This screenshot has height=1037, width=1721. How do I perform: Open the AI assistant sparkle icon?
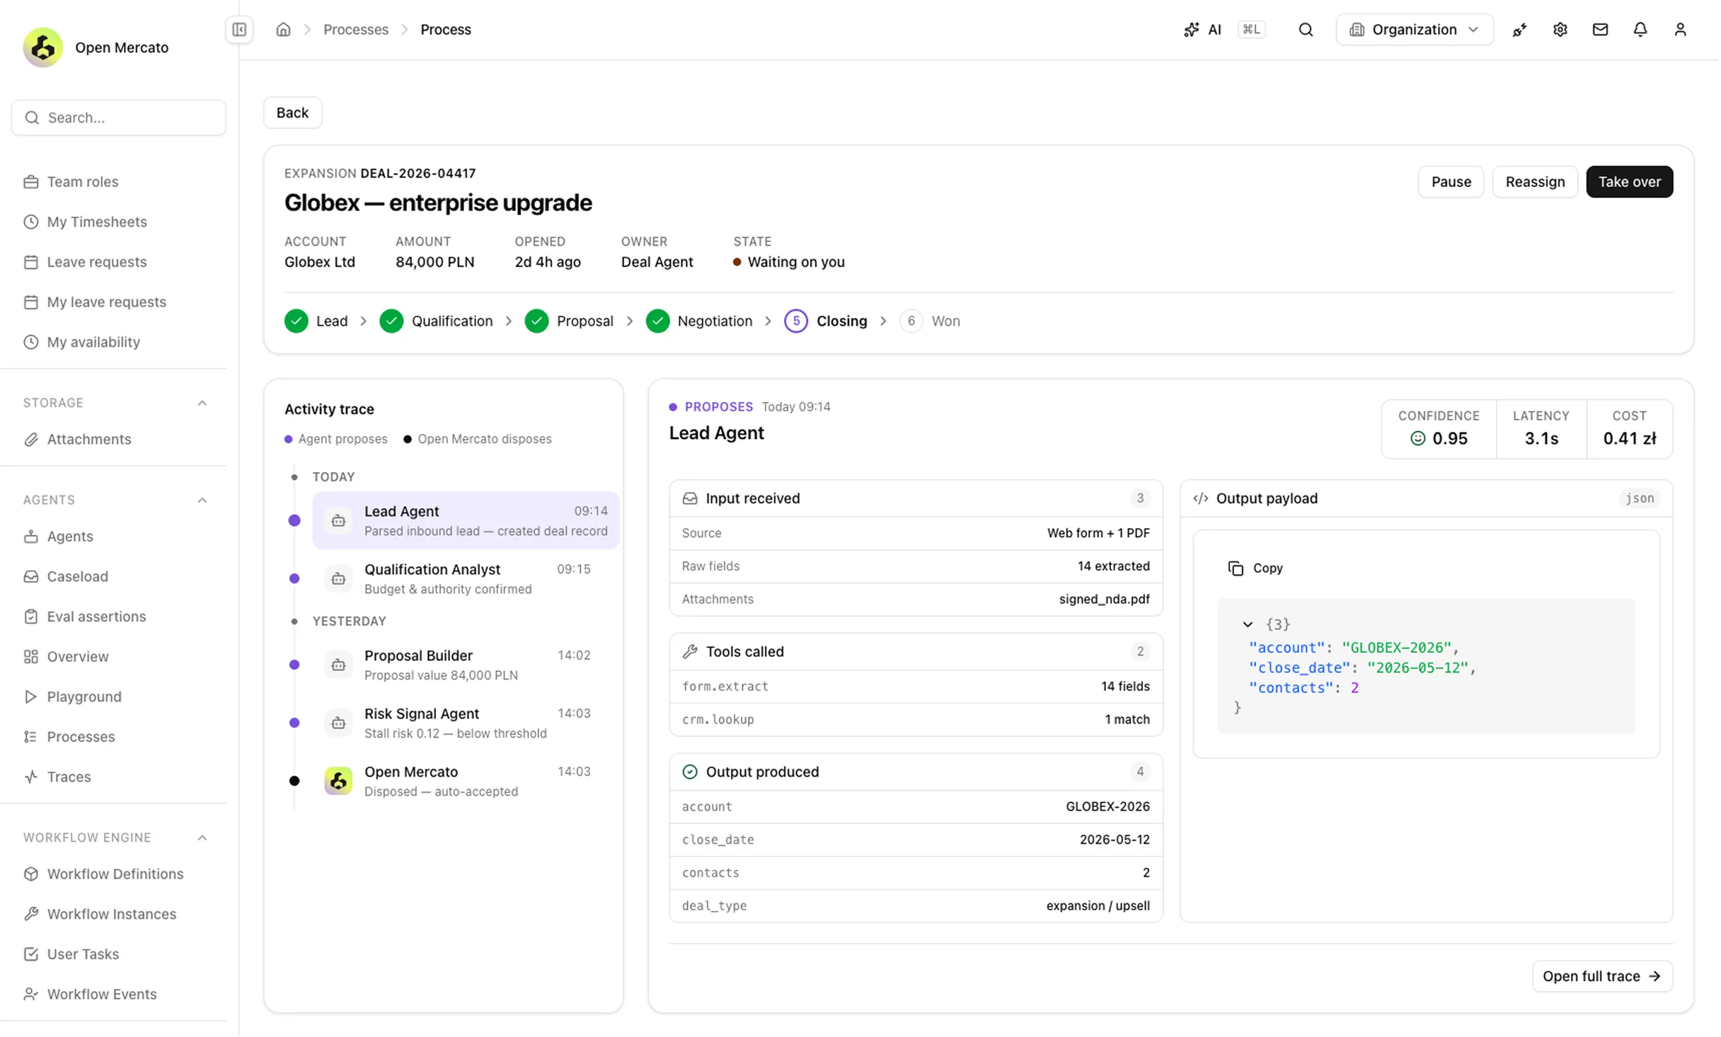point(1192,30)
